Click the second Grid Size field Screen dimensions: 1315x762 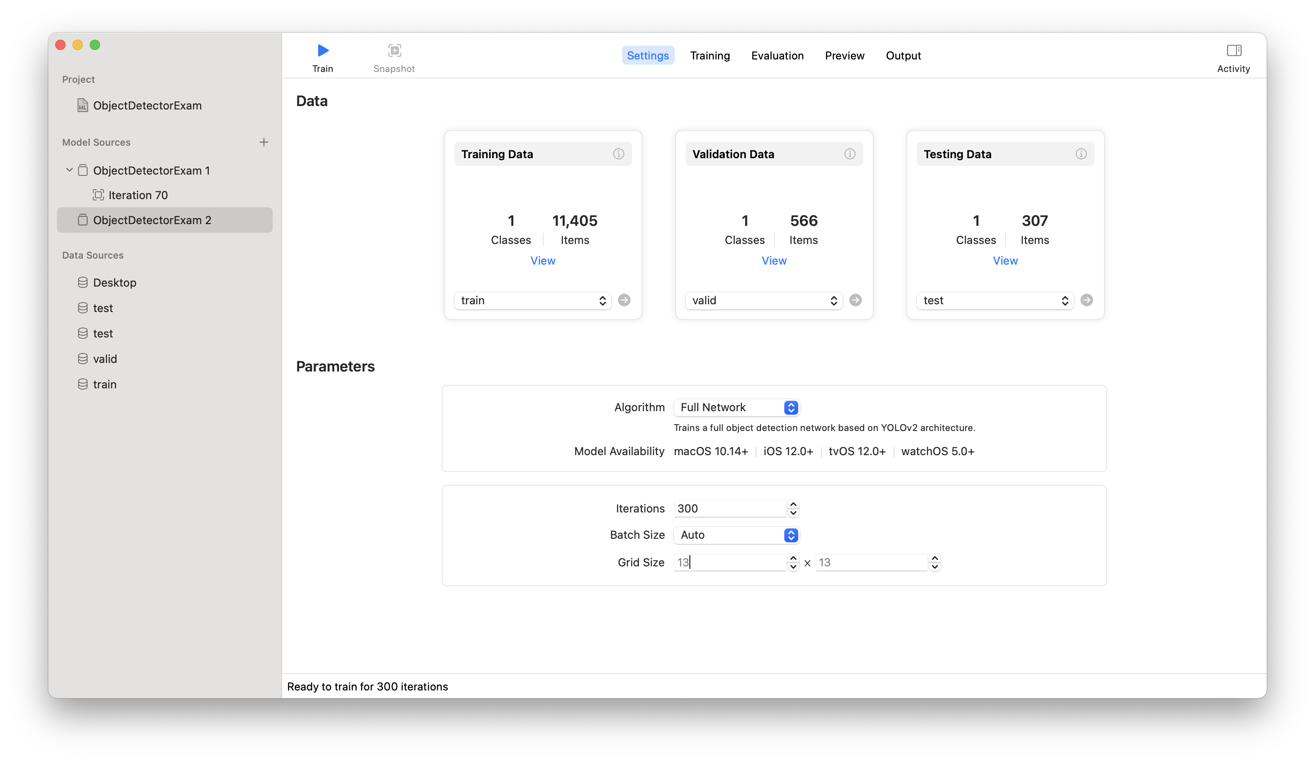click(871, 562)
